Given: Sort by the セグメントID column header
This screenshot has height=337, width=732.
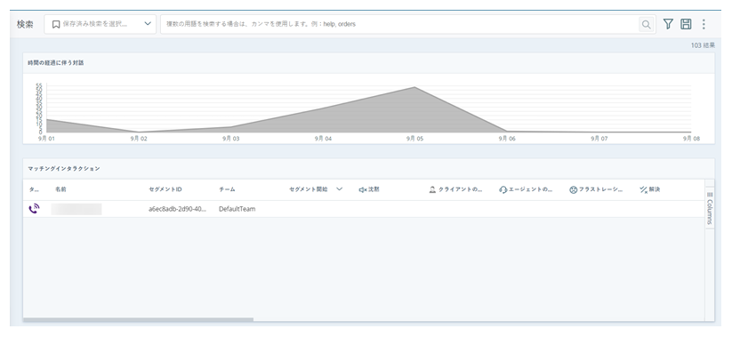Looking at the screenshot, I should point(165,190).
